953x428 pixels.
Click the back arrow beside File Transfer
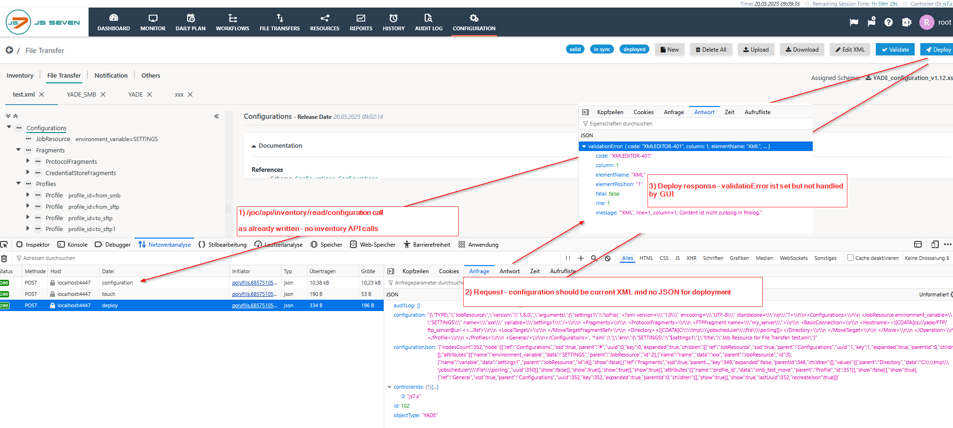tap(9, 50)
